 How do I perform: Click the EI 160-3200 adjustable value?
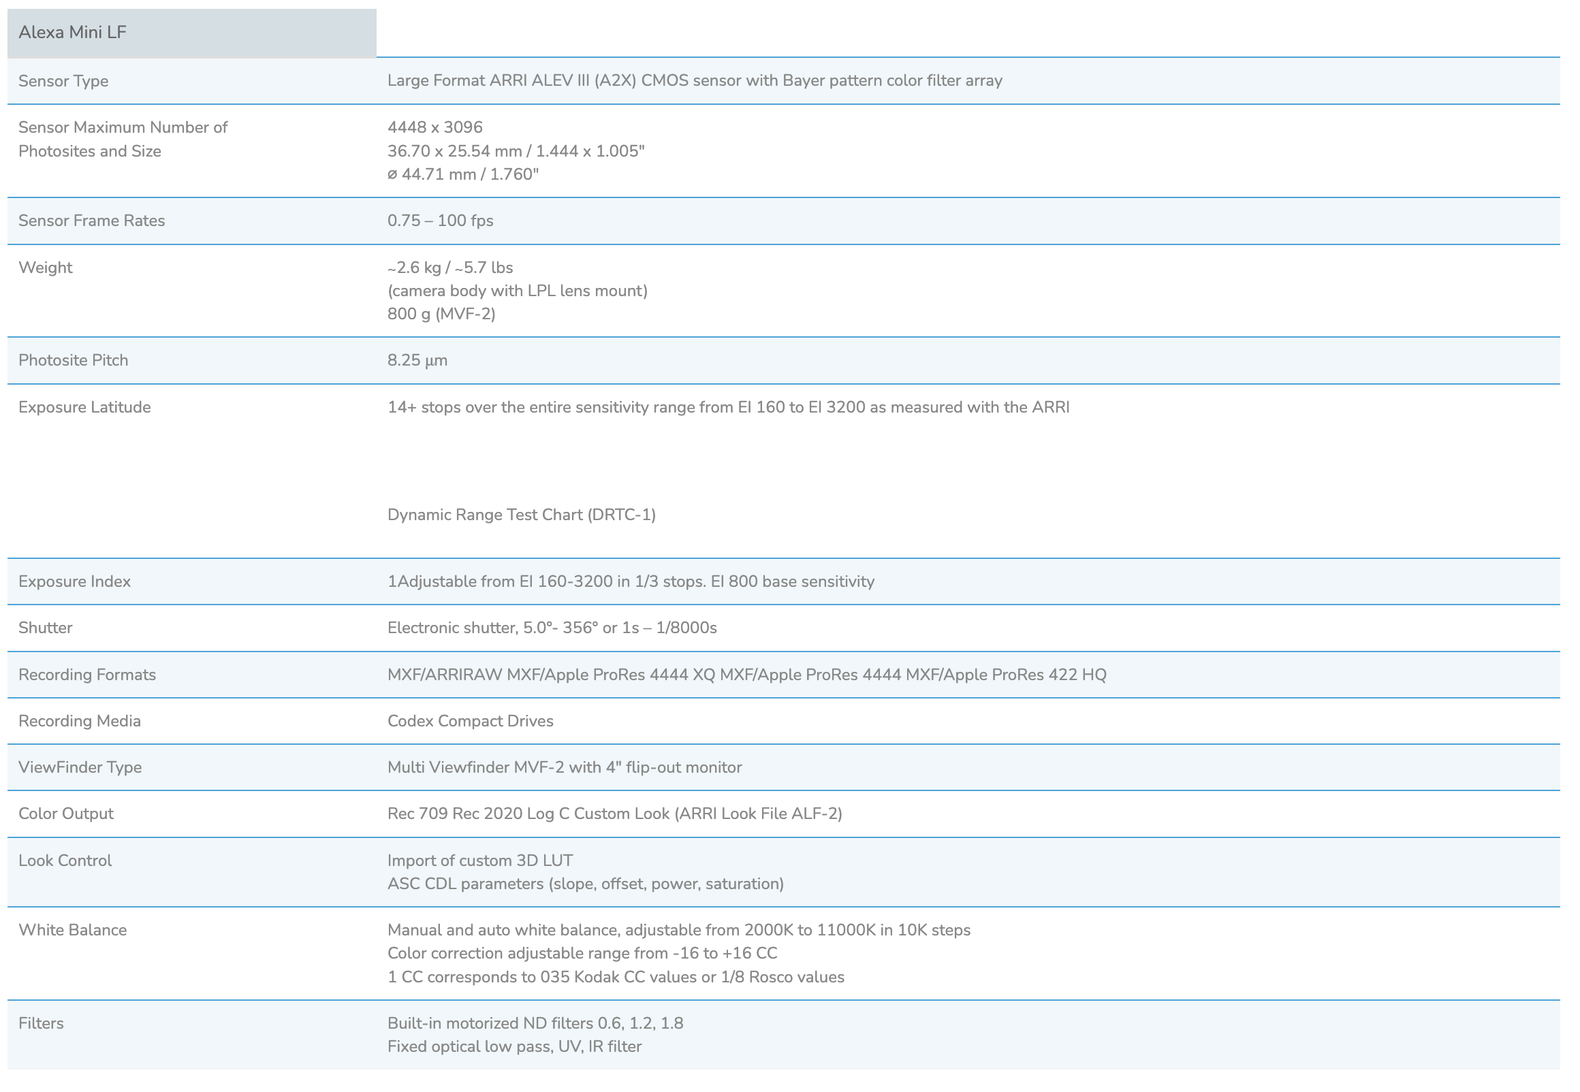[x=631, y=581]
